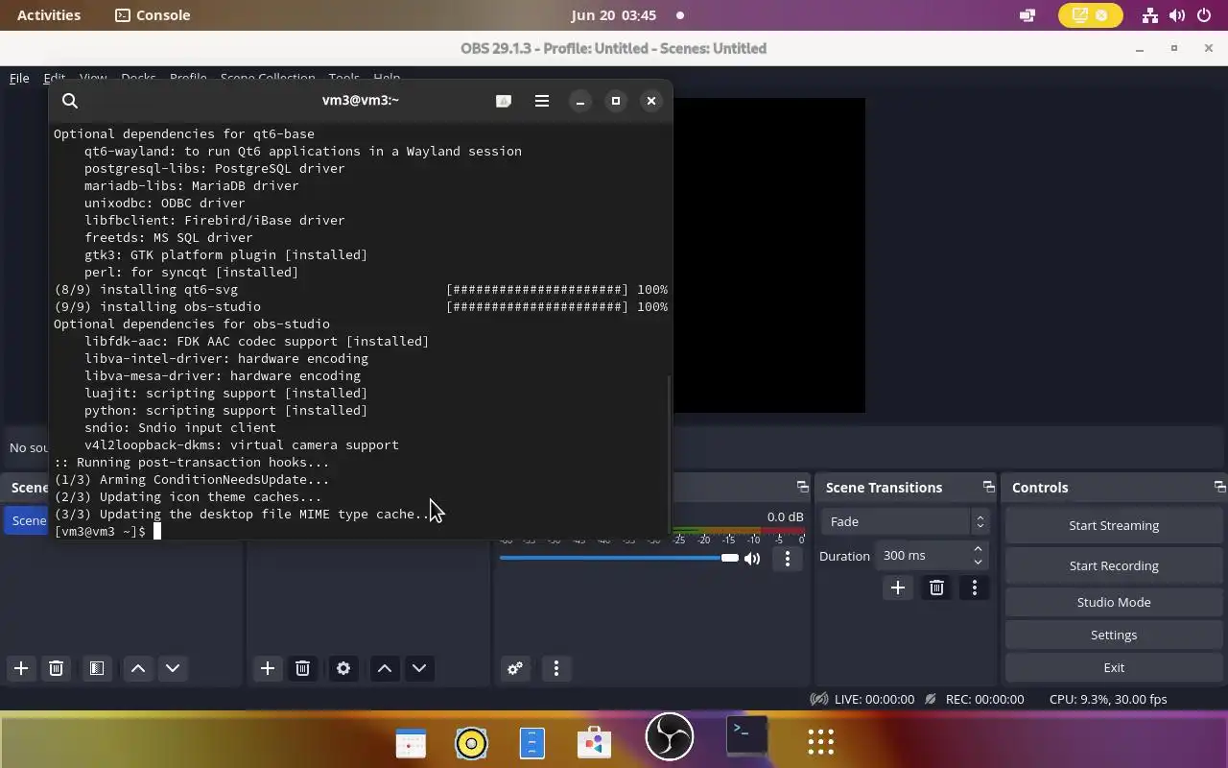1228x768 pixels.
Task: Open new tab icon in terminal header
Action: click(504, 101)
